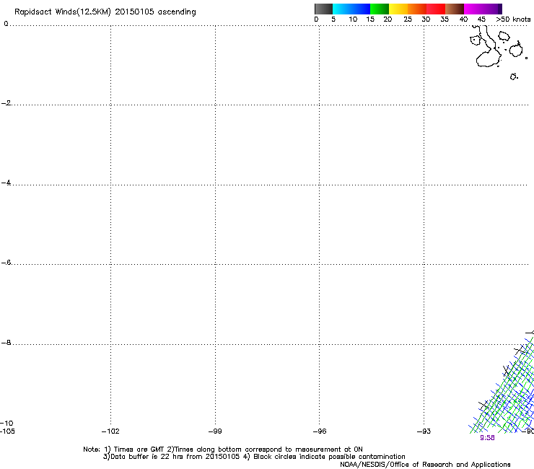The width and height of the screenshot is (534, 469).
Task: Click the '-4' latitude axis label
Action: [x=6, y=183]
